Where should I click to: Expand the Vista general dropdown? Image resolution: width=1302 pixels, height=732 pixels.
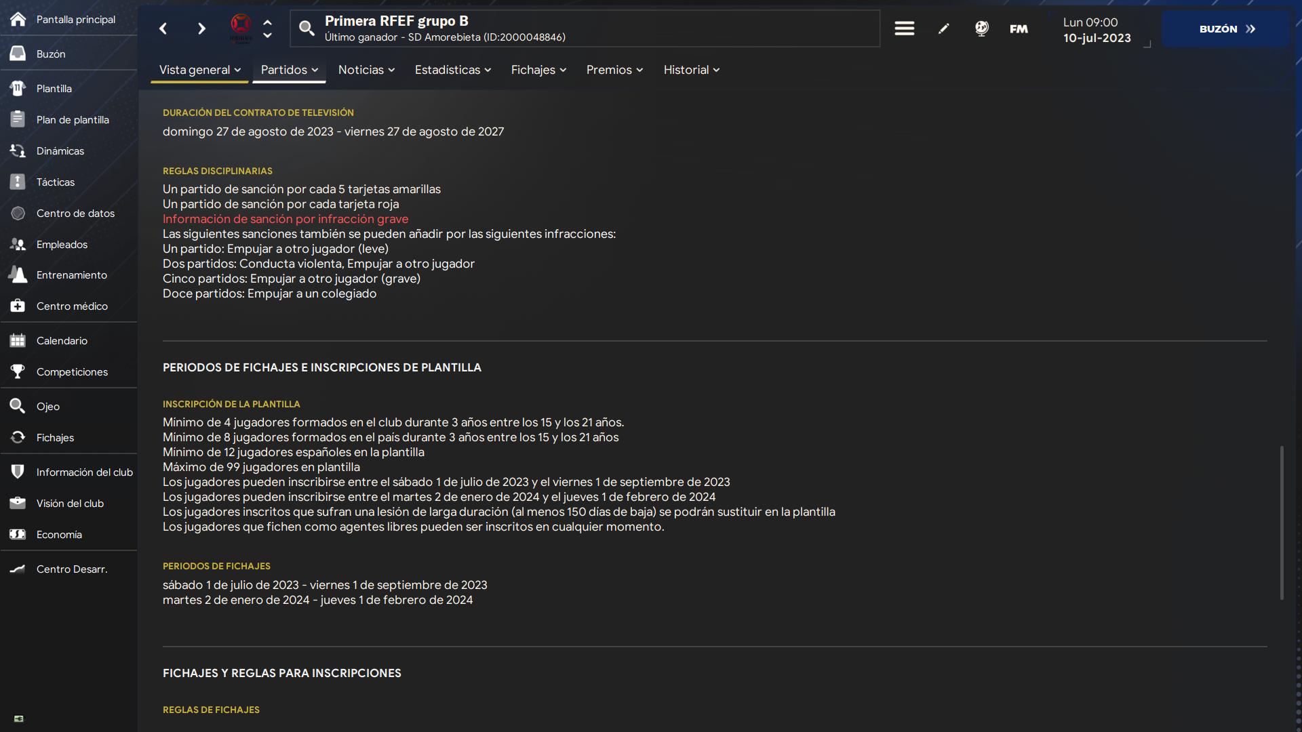click(200, 70)
